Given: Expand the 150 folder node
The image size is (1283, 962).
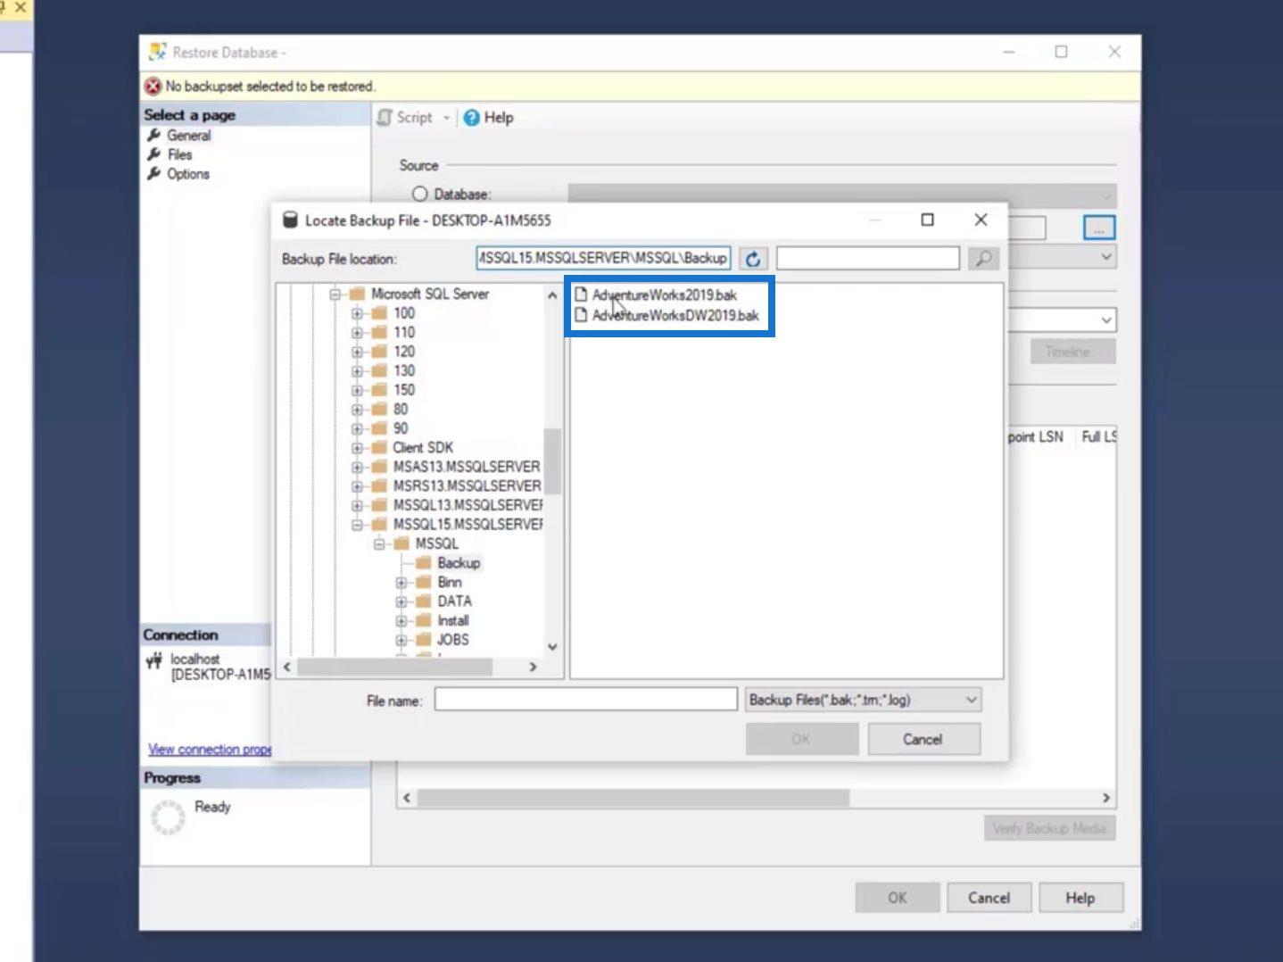Looking at the screenshot, I should pyautogui.click(x=357, y=390).
